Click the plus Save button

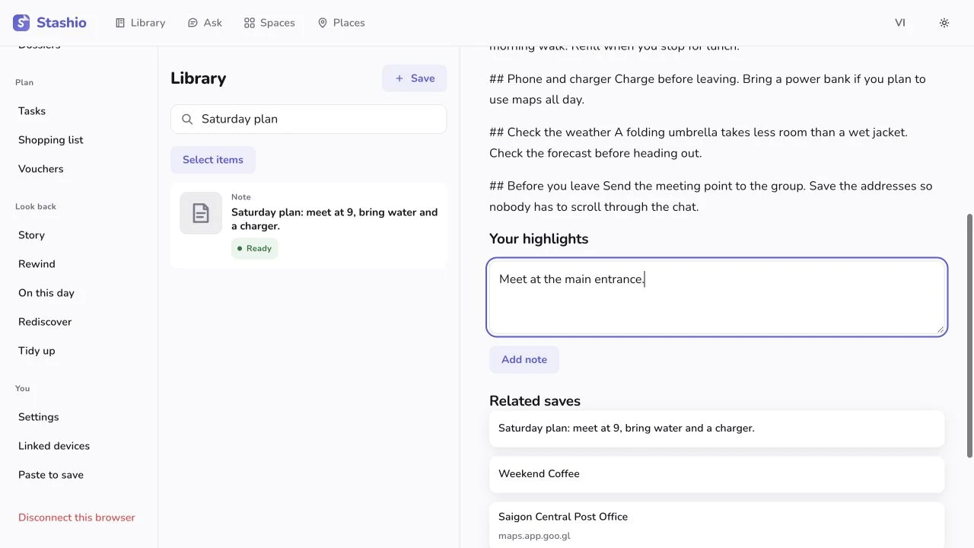coord(415,78)
